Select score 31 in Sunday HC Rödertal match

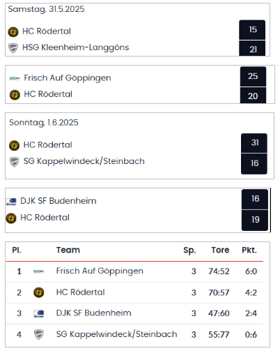(x=254, y=143)
